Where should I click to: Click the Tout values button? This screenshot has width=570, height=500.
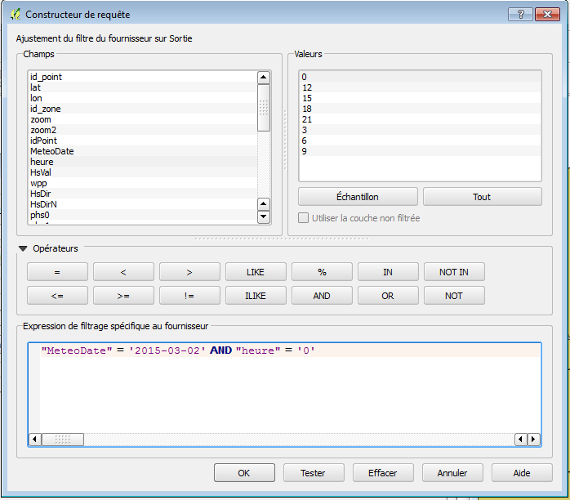click(x=482, y=197)
